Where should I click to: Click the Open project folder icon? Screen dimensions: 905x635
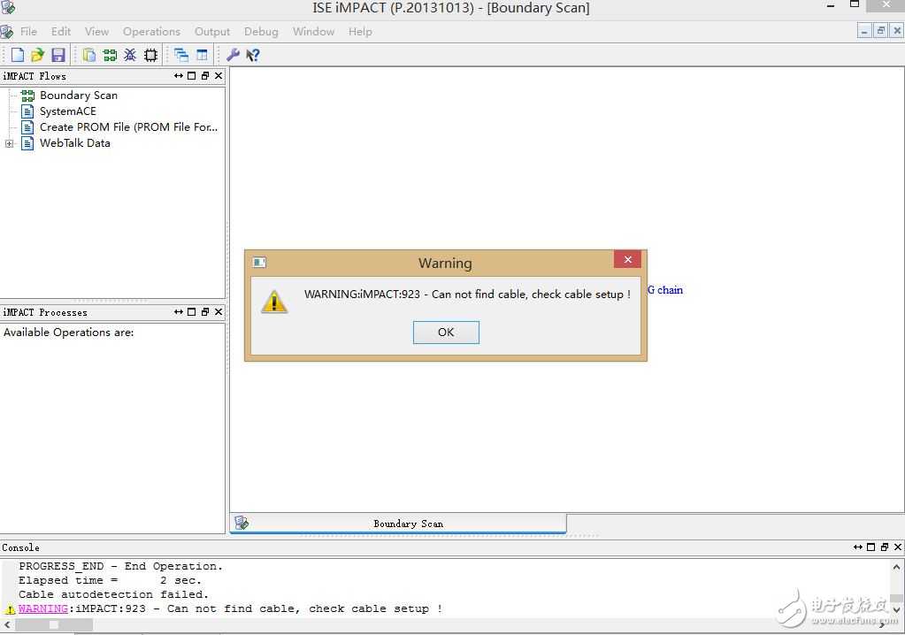tap(38, 55)
